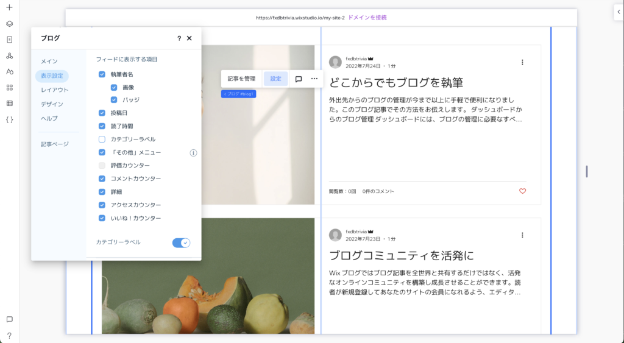Toggle the 投稿日 checkbox
Image resolution: width=624 pixels, height=343 pixels.
click(x=102, y=113)
